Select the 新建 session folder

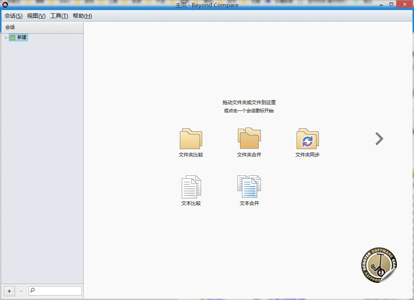(19, 37)
